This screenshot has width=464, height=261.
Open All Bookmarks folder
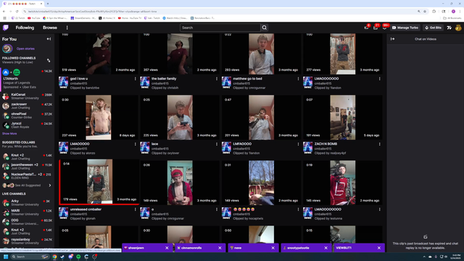(452, 18)
